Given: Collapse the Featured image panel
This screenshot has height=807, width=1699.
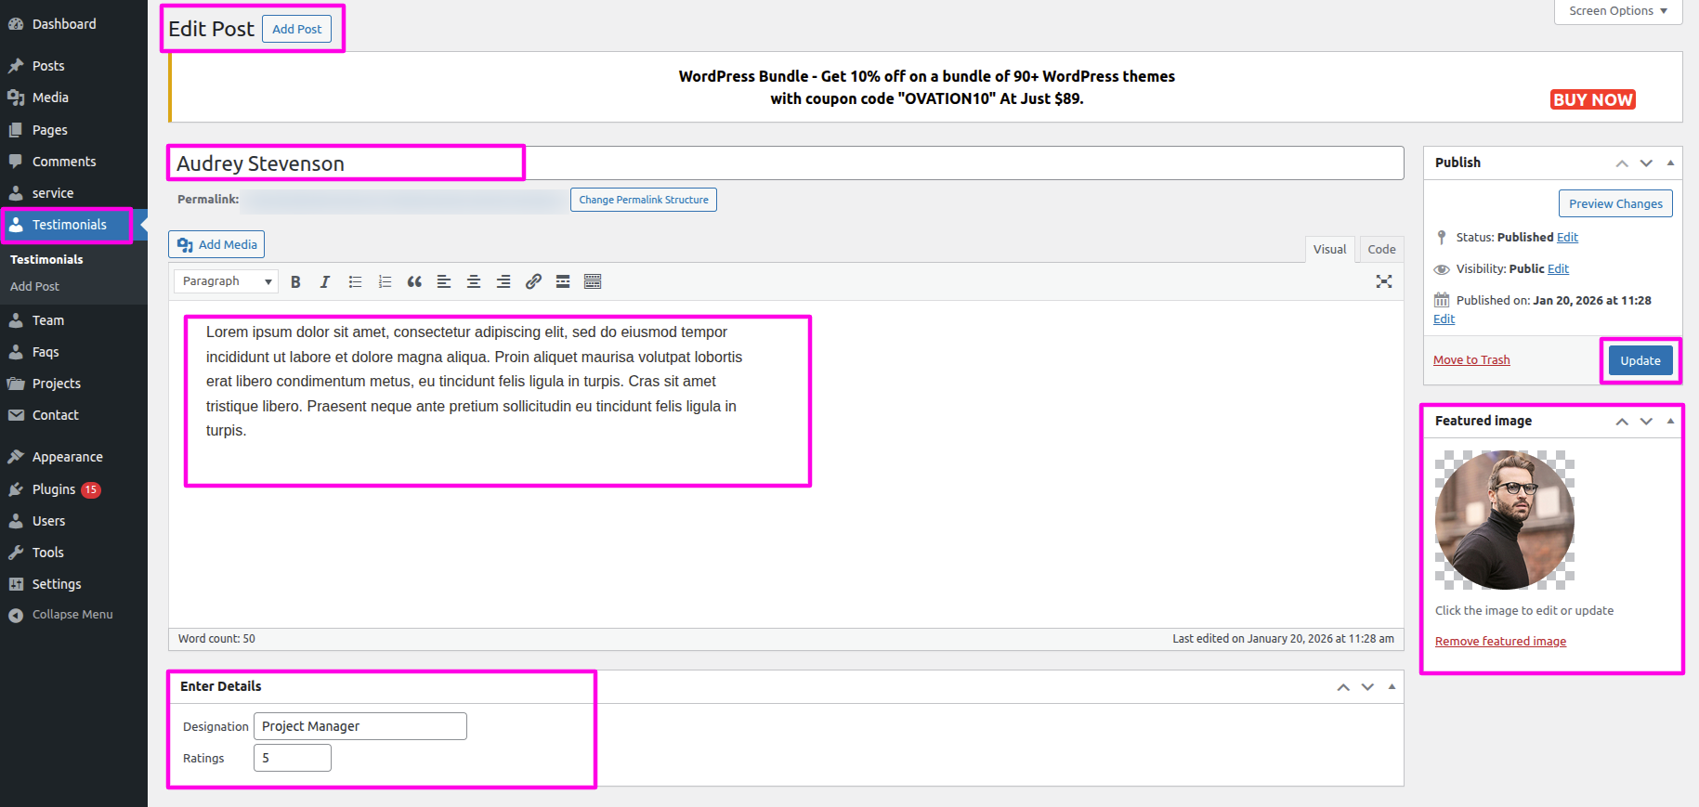Looking at the screenshot, I should point(1670,422).
